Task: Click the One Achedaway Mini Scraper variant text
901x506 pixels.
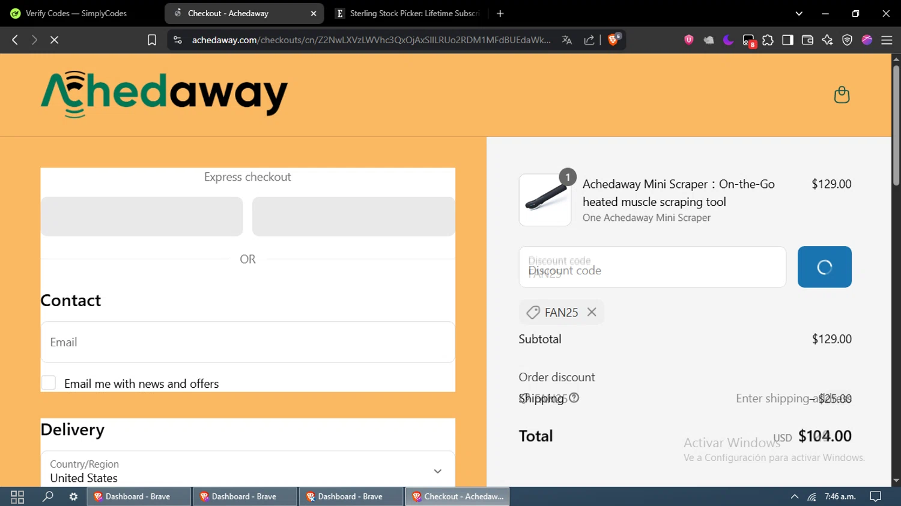Action: pos(646,217)
